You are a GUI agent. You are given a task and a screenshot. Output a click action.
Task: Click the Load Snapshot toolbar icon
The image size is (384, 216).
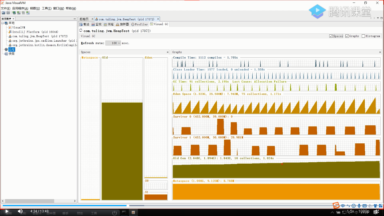point(4,13)
